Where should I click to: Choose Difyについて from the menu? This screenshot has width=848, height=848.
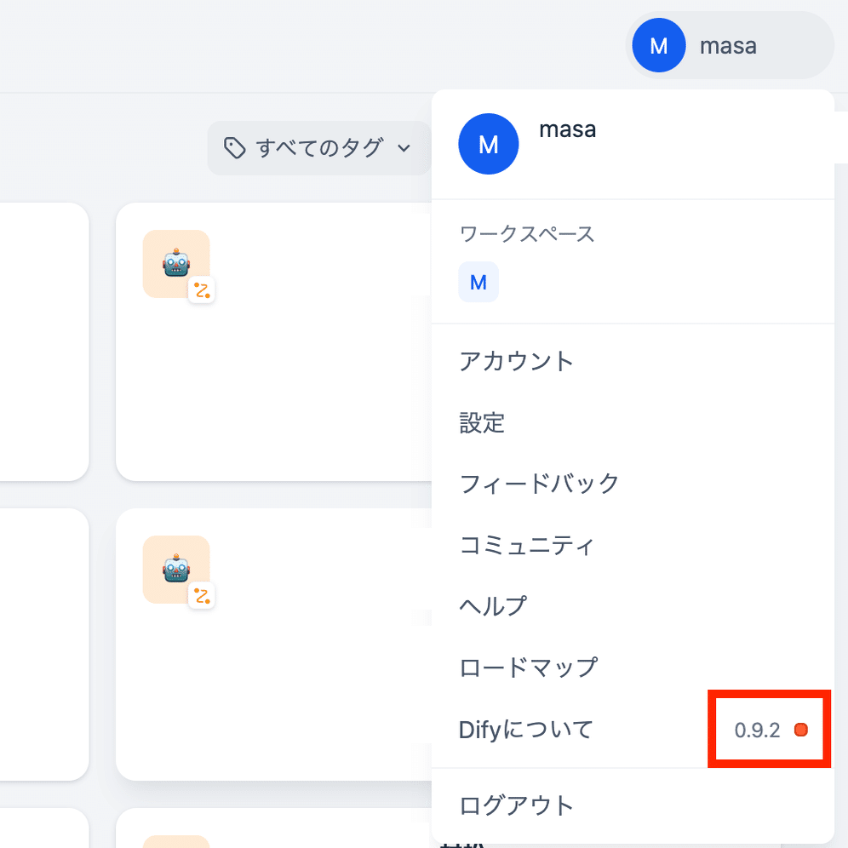click(x=525, y=730)
